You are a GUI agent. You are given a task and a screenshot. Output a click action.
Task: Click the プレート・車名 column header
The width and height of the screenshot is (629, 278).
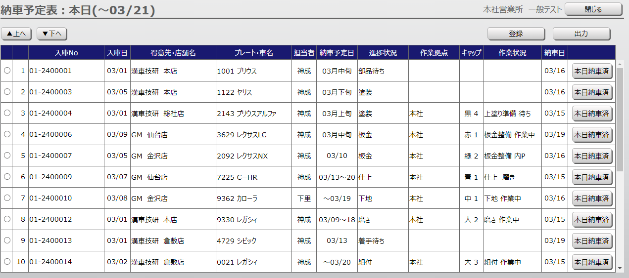coord(254,53)
